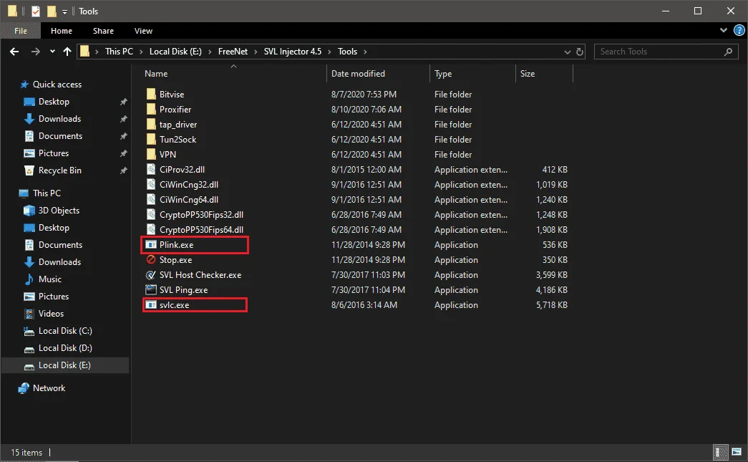Navigate to Local Disk (E:) in the breadcrumb
The height and width of the screenshot is (462, 748).
coord(175,52)
